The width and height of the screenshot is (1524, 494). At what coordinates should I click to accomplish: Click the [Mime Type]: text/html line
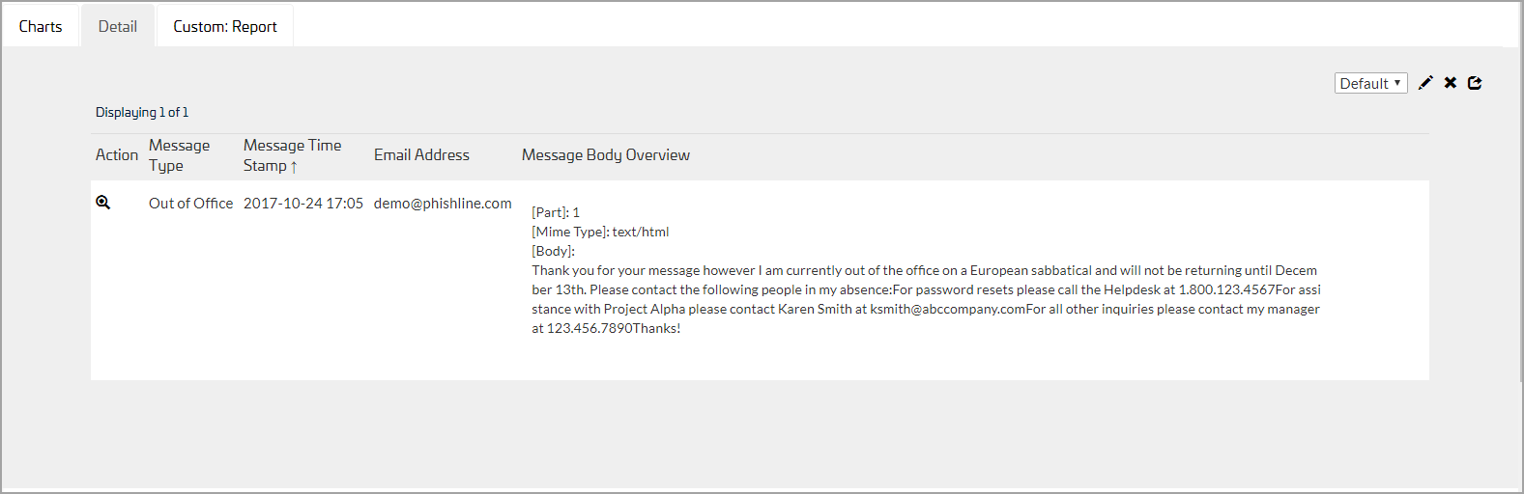coord(600,232)
